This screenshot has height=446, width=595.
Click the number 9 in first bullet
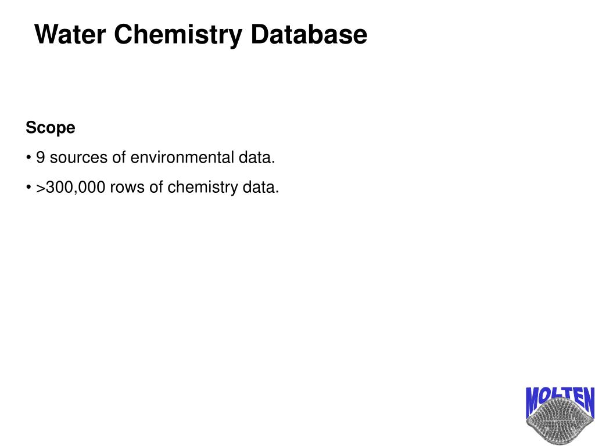tap(40, 157)
